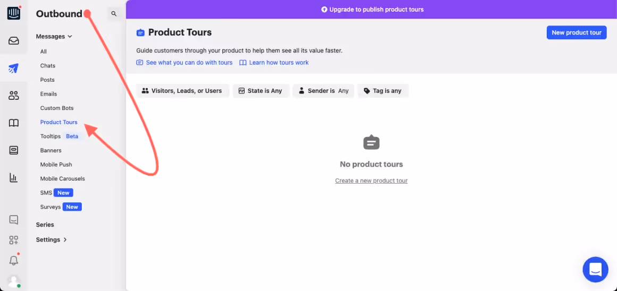The image size is (617, 291).
Task: Click the Outbound search magnifier icon
Action: pyautogui.click(x=114, y=14)
